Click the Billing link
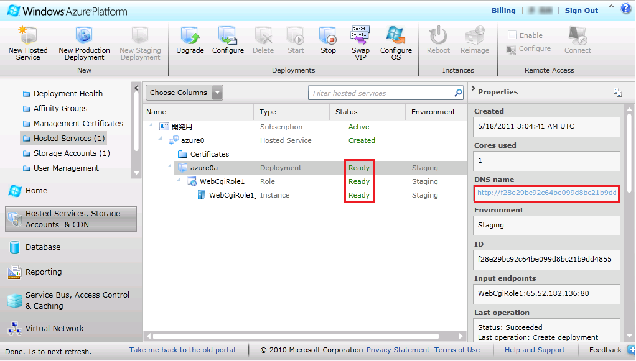The width and height of the screenshot is (636, 361). click(x=503, y=11)
